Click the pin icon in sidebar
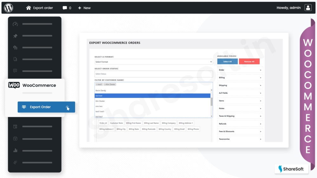The width and height of the screenshot is (317, 178). (15, 36)
